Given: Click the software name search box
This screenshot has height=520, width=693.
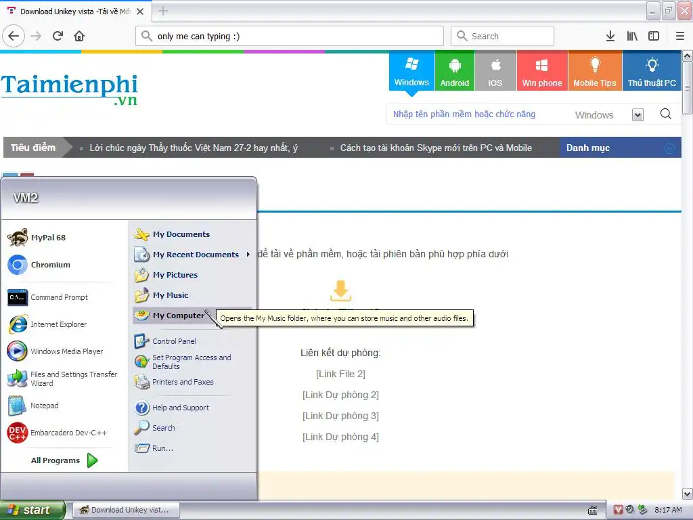Looking at the screenshot, I should point(477,114).
